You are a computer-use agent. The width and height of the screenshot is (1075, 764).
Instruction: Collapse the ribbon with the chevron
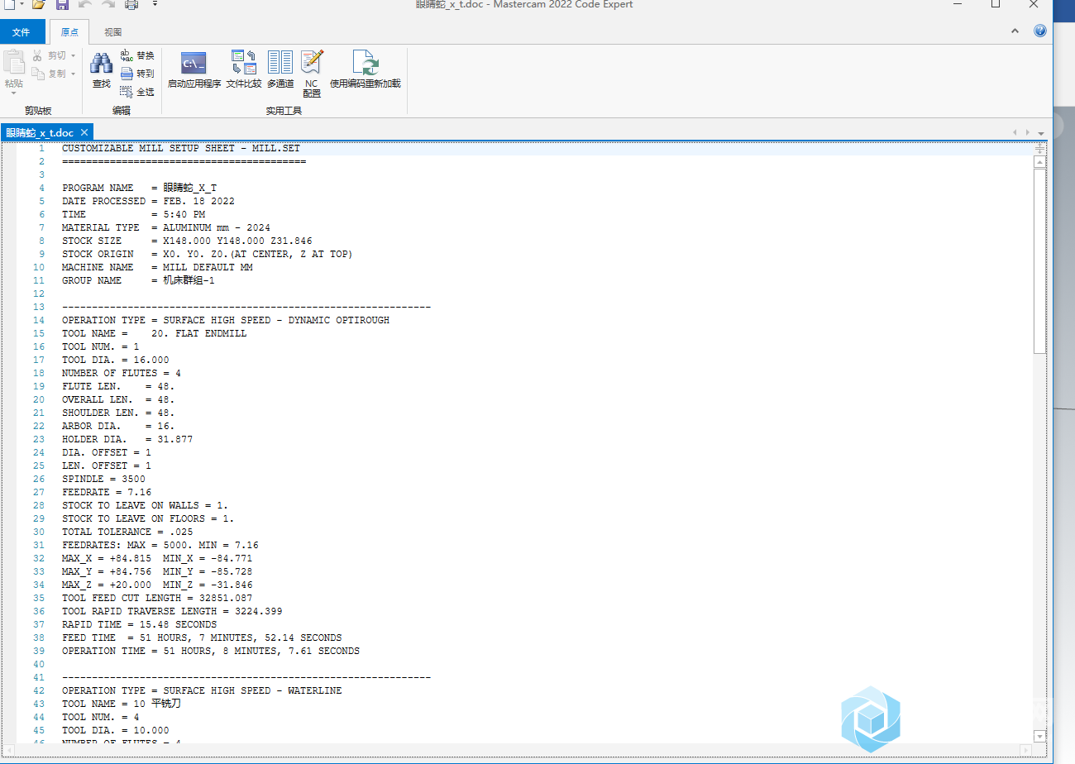[x=1015, y=31]
